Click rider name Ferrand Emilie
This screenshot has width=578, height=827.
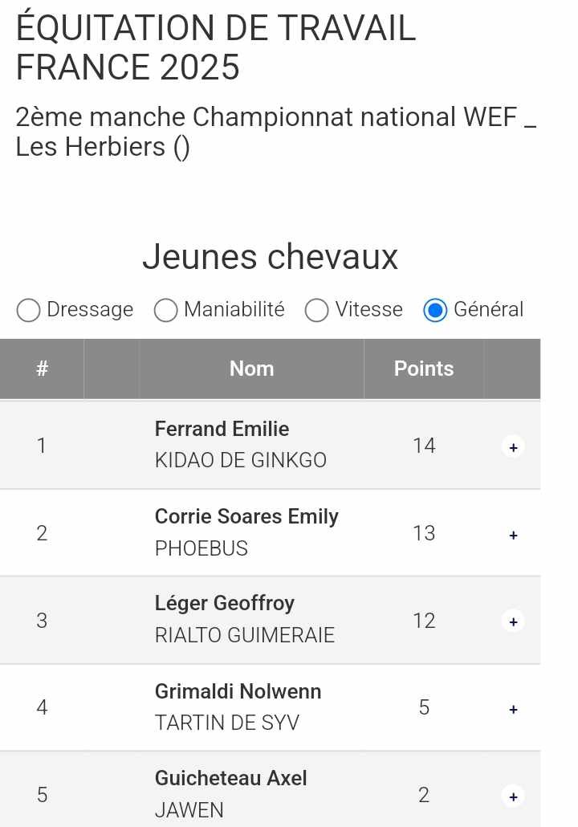tap(222, 429)
